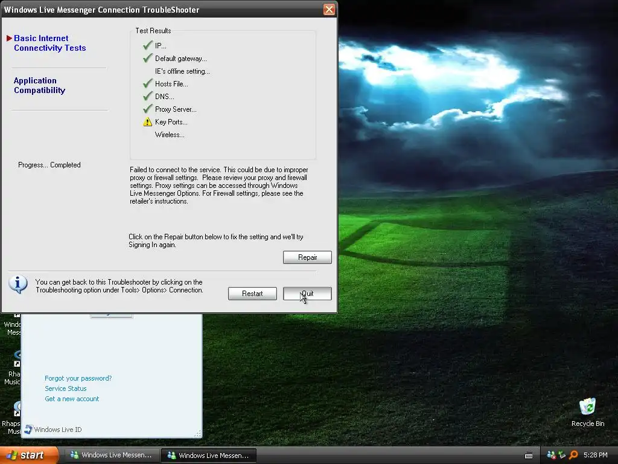Select the IE's offline setting... entry
Screen dimensions: 618x464
tap(182, 71)
